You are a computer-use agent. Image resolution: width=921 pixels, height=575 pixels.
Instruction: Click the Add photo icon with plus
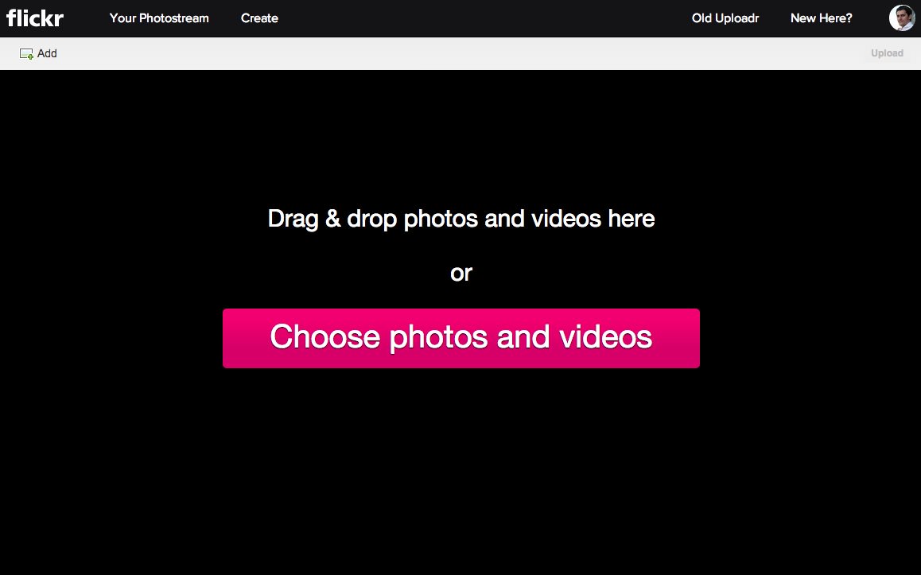pyautogui.click(x=26, y=54)
